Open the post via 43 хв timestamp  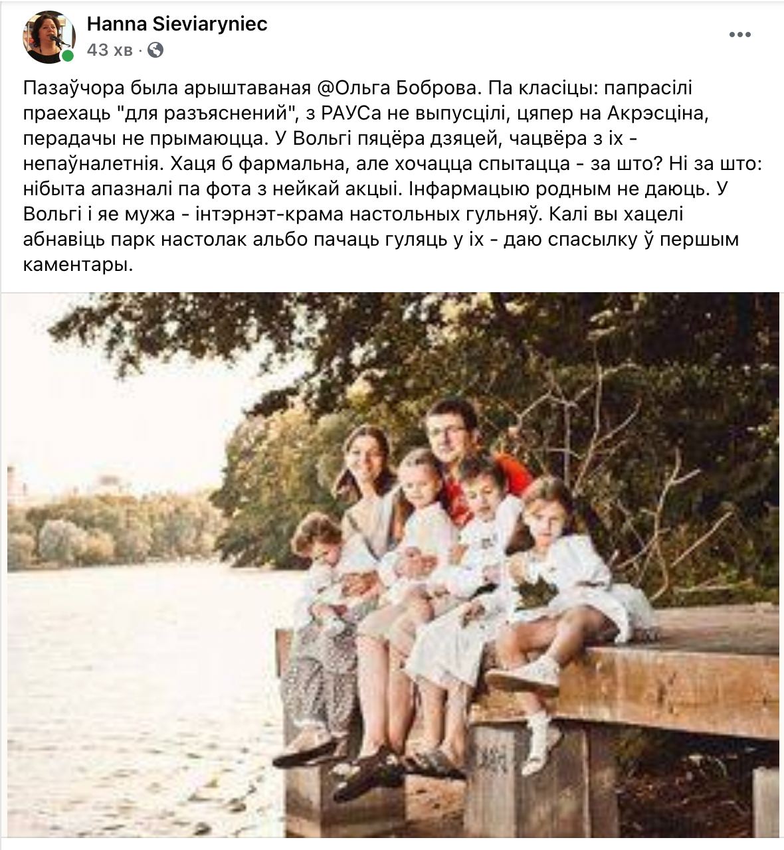point(110,50)
